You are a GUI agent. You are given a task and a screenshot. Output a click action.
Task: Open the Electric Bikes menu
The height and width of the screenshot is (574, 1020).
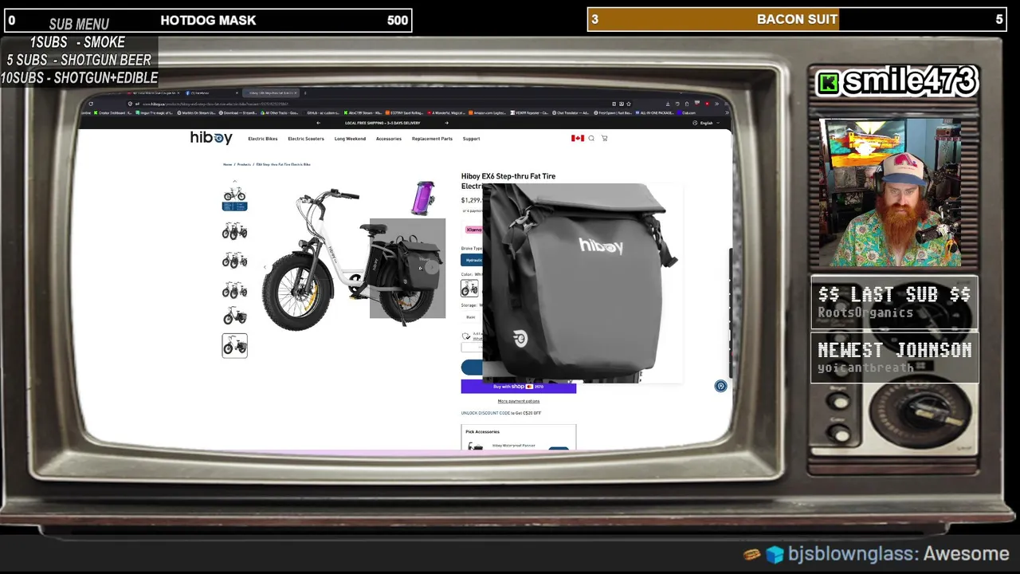pos(262,139)
